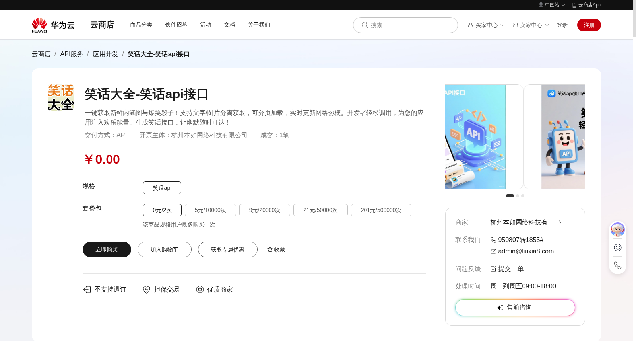The image size is (636, 341).
Task: Click the 获取专属优惠 button
Action: (228, 249)
